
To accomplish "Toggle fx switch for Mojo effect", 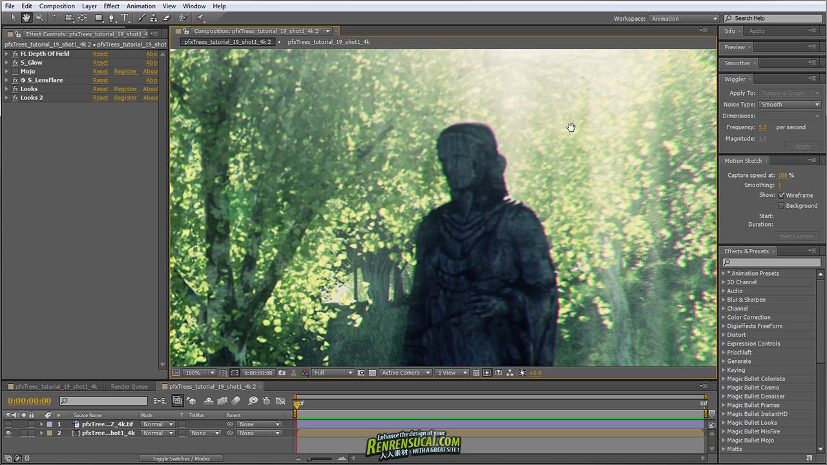I will (16, 72).
